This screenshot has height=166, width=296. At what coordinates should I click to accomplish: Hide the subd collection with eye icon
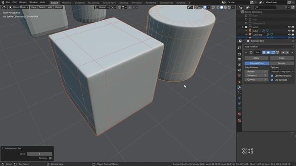pyautogui.click(x=289, y=27)
